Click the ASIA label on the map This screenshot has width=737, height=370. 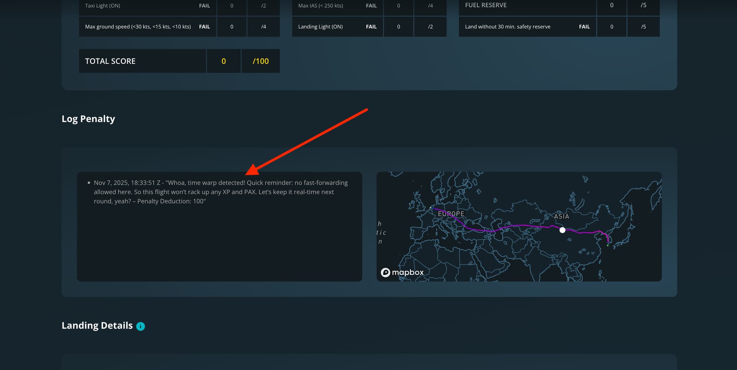coord(561,216)
